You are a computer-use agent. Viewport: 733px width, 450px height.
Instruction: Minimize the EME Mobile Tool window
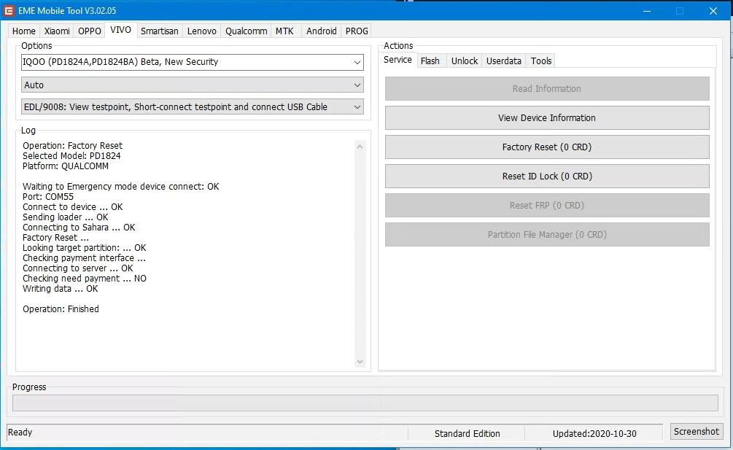pyautogui.click(x=647, y=11)
